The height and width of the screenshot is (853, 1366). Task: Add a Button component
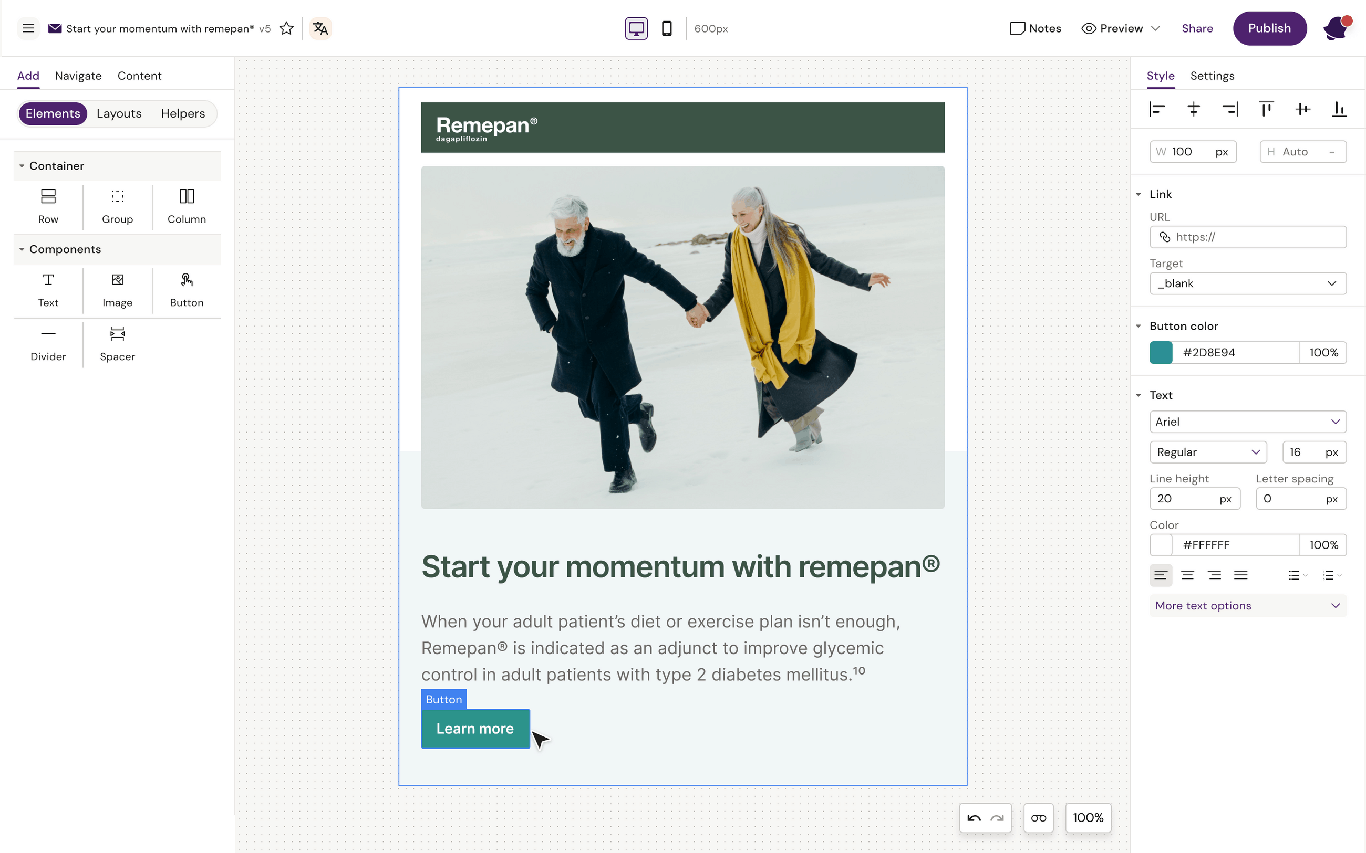coord(187,290)
